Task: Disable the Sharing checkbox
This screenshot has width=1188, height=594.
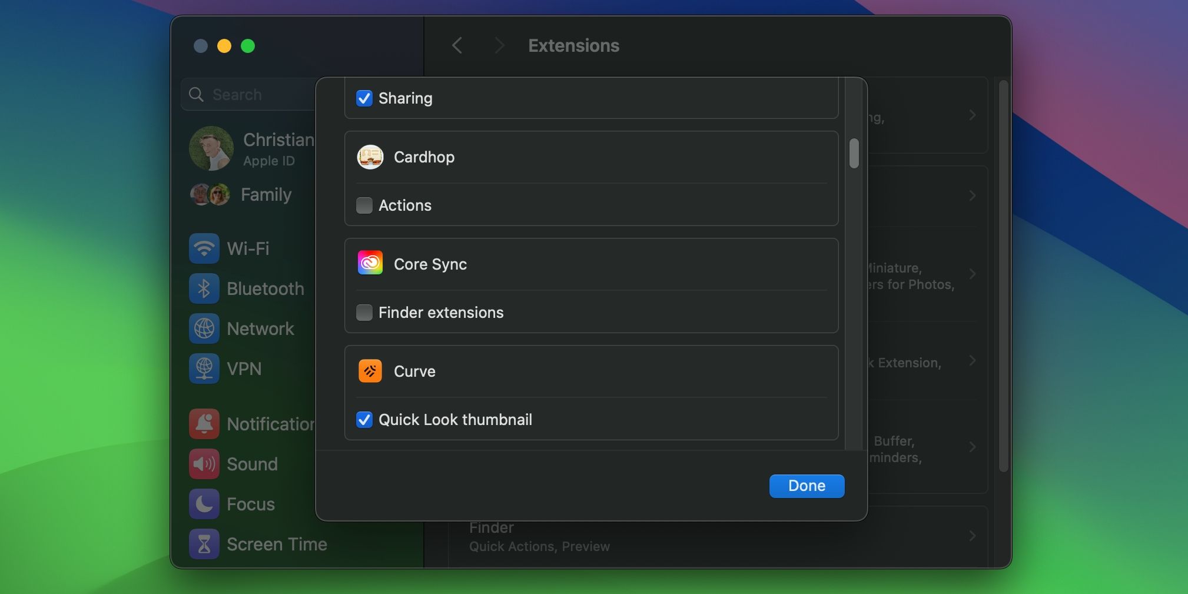Action: 364,98
